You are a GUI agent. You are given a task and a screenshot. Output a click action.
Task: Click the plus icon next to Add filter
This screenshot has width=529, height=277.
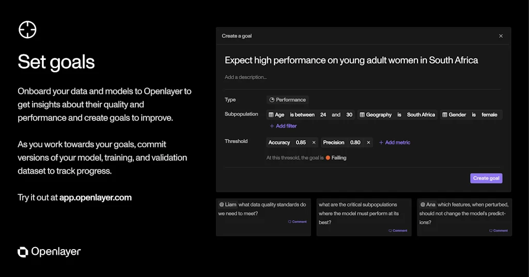(x=272, y=126)
